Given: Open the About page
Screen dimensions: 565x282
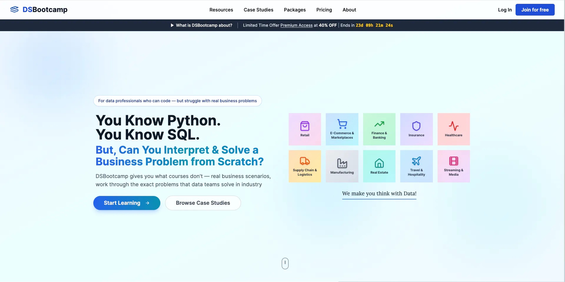Looking at the screenshot, I should [x=349, y=10].
